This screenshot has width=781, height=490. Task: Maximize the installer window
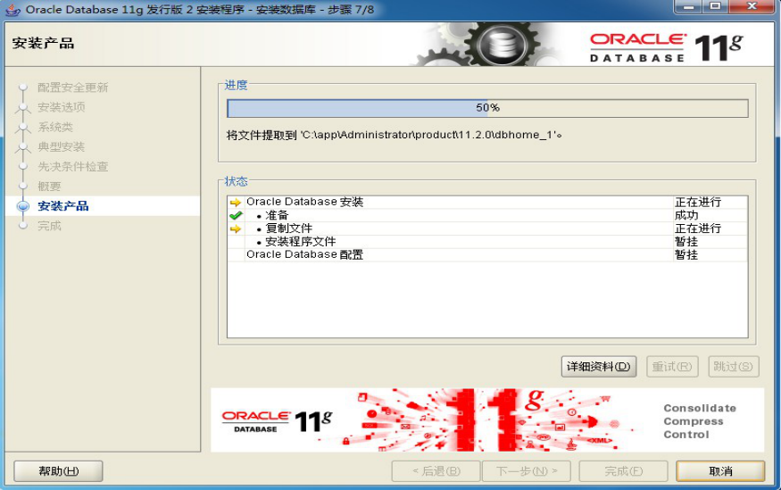715,6
